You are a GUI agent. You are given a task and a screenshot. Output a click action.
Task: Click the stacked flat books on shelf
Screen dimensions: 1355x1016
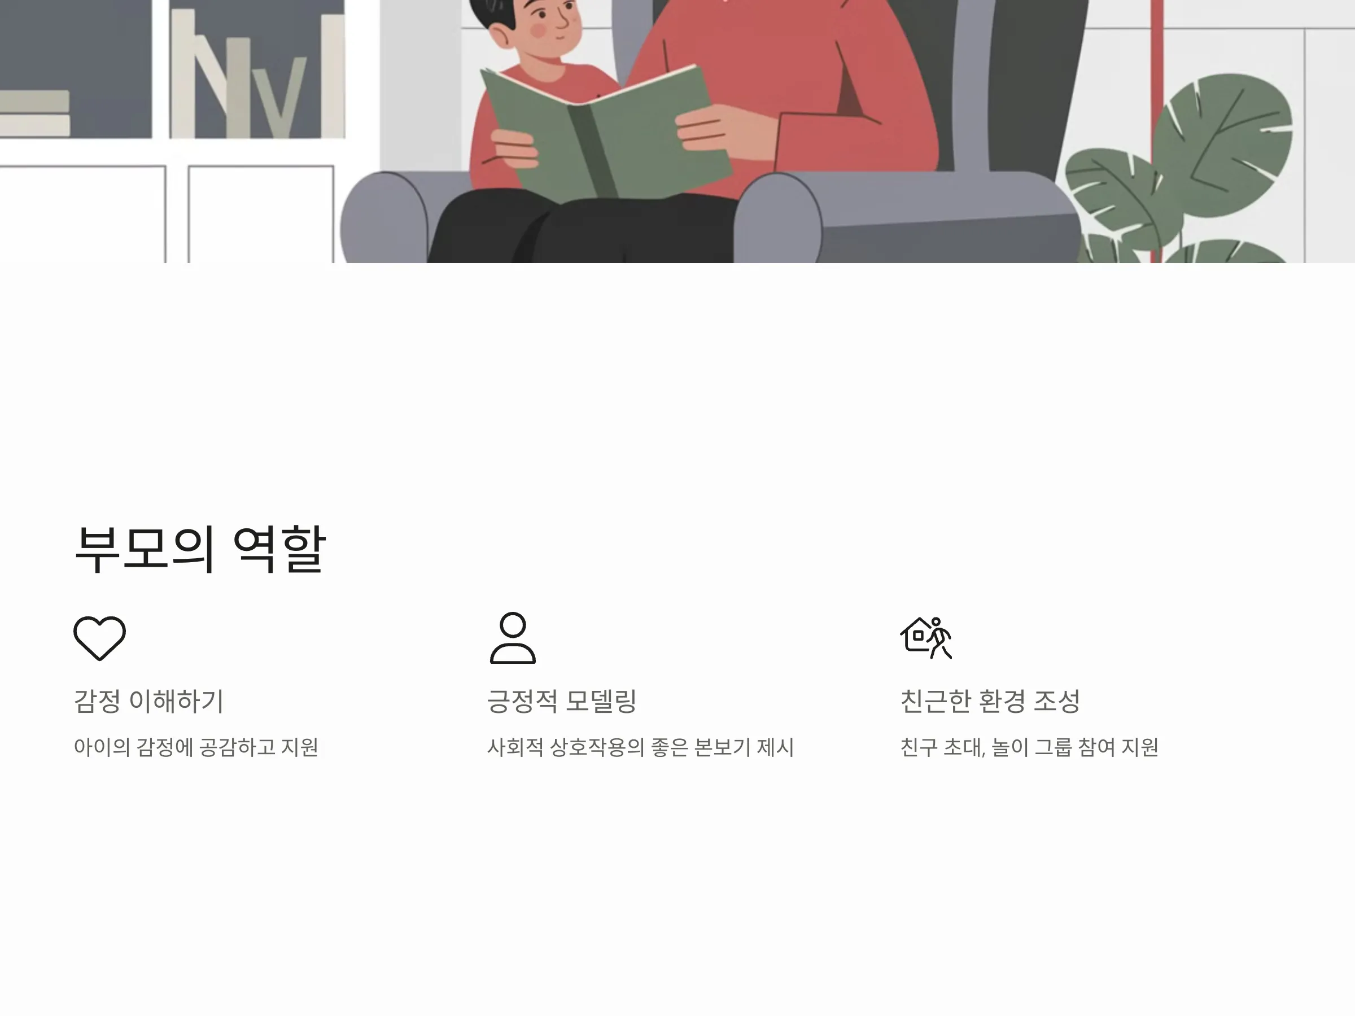34,113
